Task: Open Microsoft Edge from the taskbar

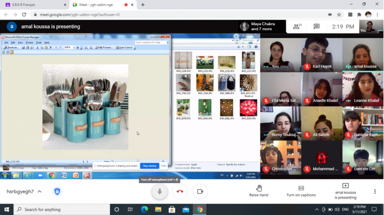Action: tap(144, 210)
